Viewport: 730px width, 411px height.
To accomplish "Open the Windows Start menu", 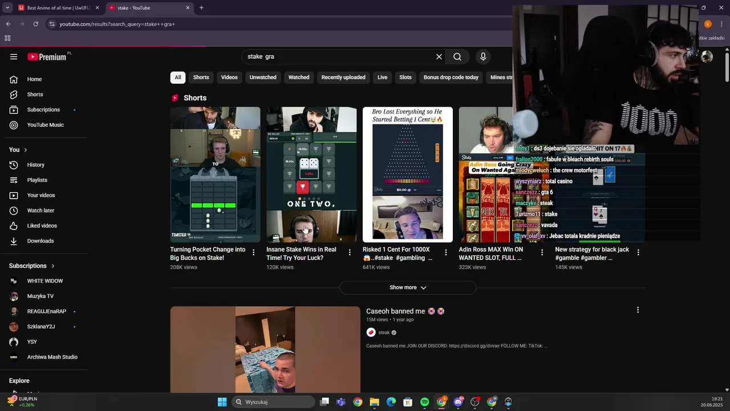I will [222, 402].
